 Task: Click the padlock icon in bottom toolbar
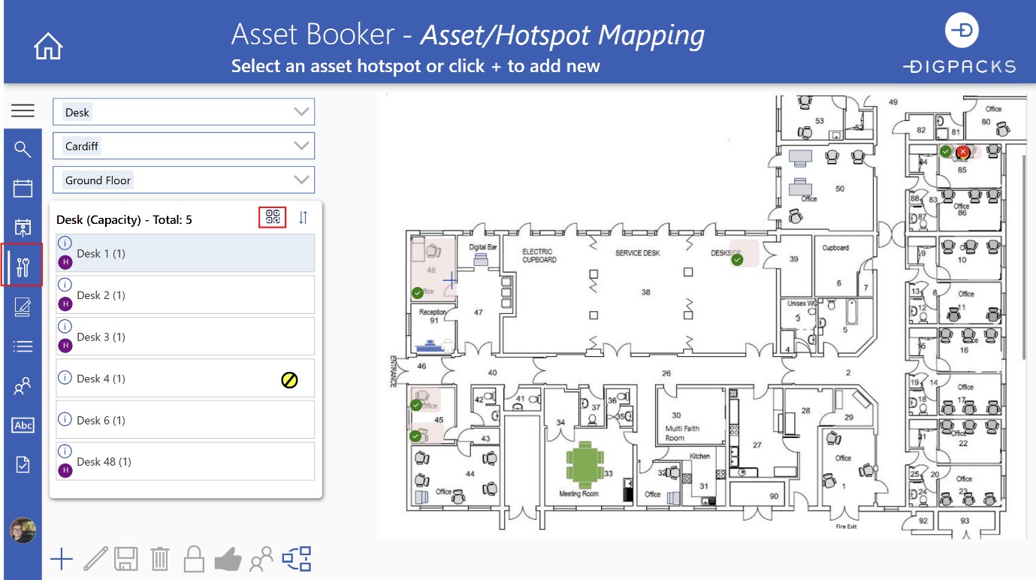(194, 559)
